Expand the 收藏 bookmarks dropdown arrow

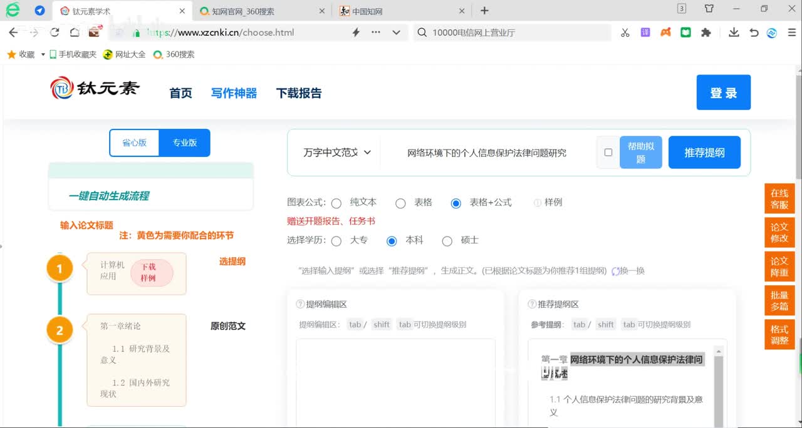click(43, 54)
